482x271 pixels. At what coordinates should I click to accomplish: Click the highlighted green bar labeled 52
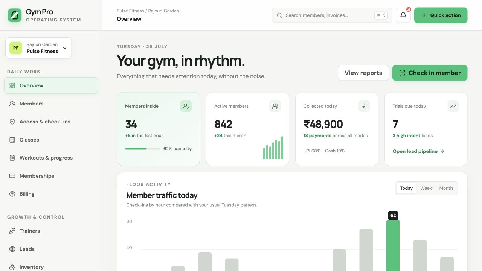pos(393,245)
